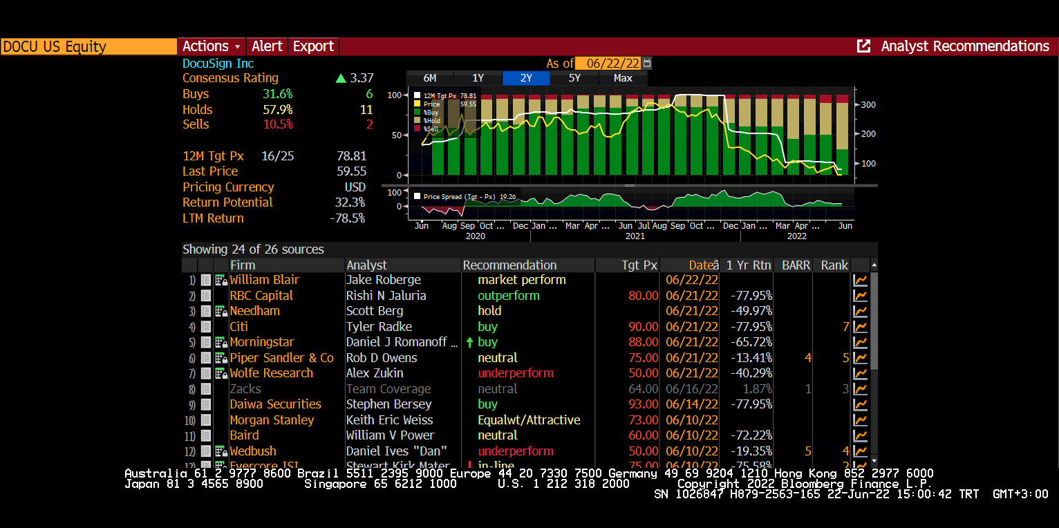Switch chart range to 6M
This screenshot has height=528, width=1059.
430,78
